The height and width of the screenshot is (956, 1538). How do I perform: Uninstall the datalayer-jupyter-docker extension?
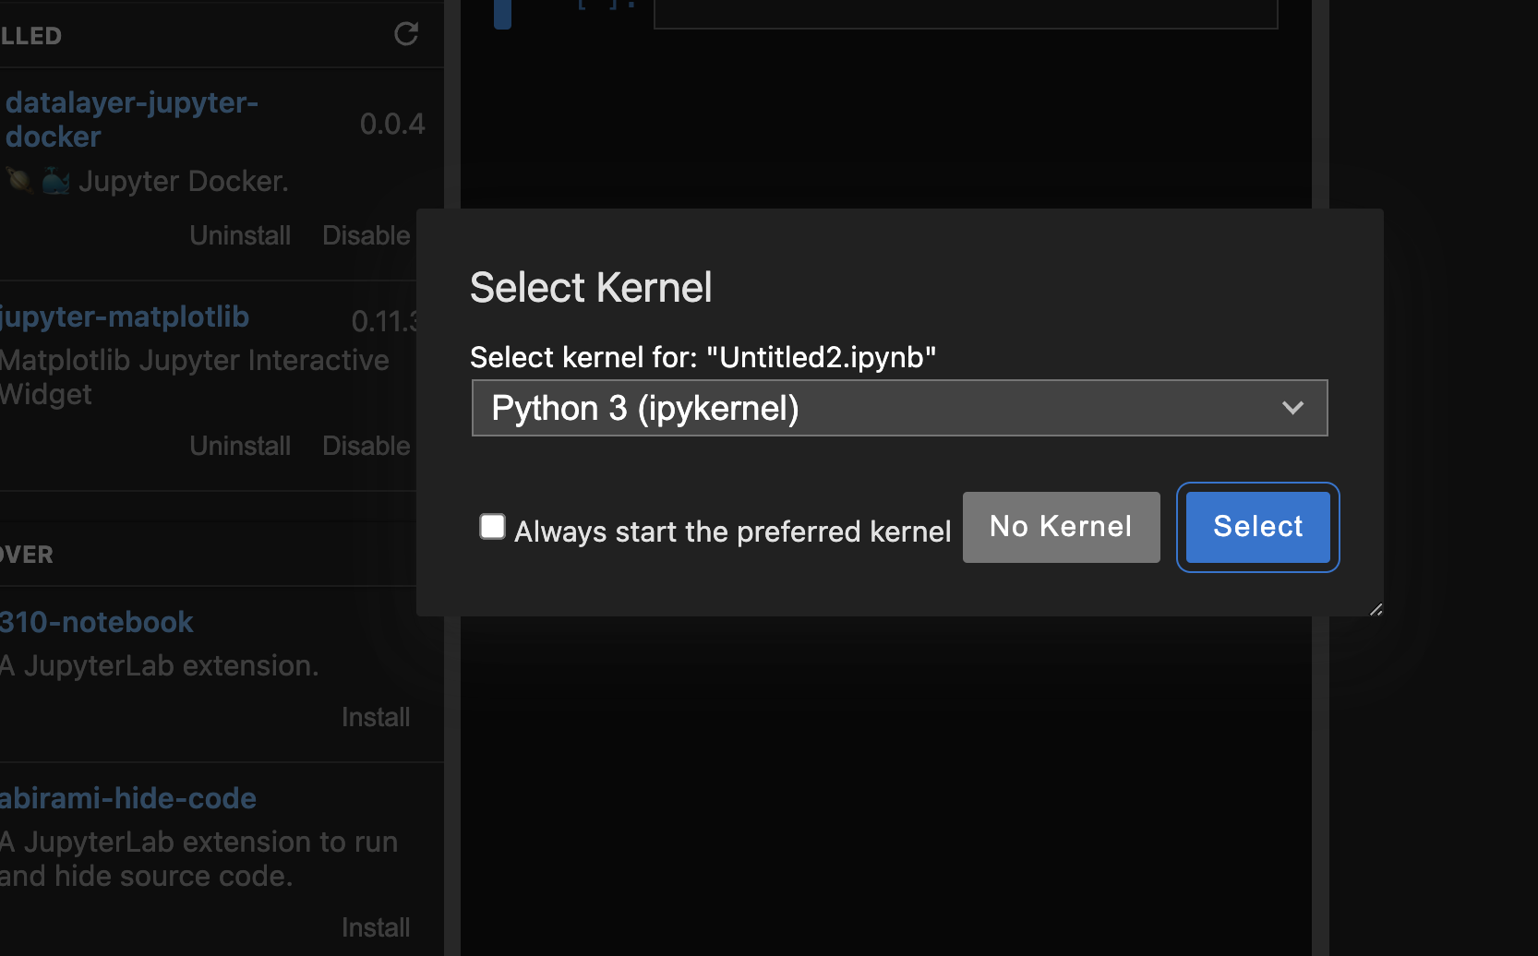click(240, 235)
